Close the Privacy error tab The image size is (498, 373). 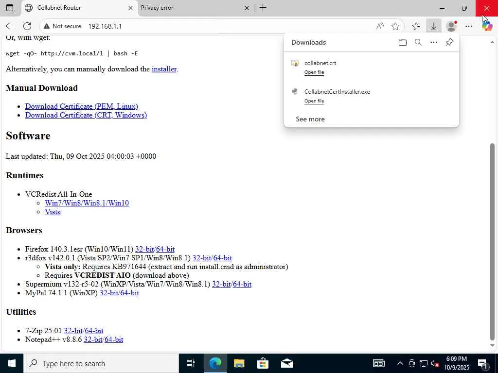pyautogui.click(x=247, y=8)
